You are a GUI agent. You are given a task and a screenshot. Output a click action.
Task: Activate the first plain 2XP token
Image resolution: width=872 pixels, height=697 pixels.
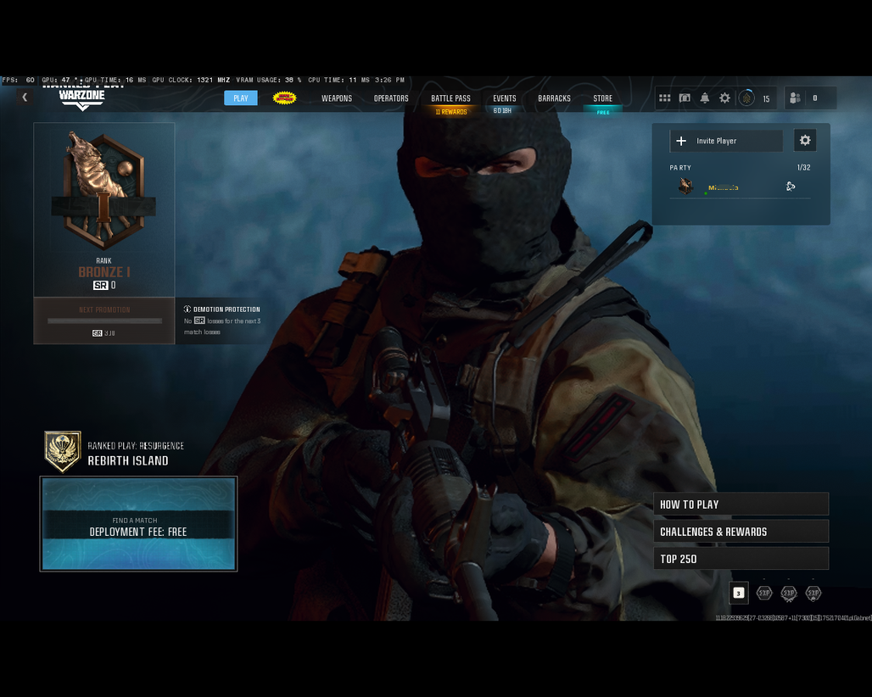pos(764,593)
